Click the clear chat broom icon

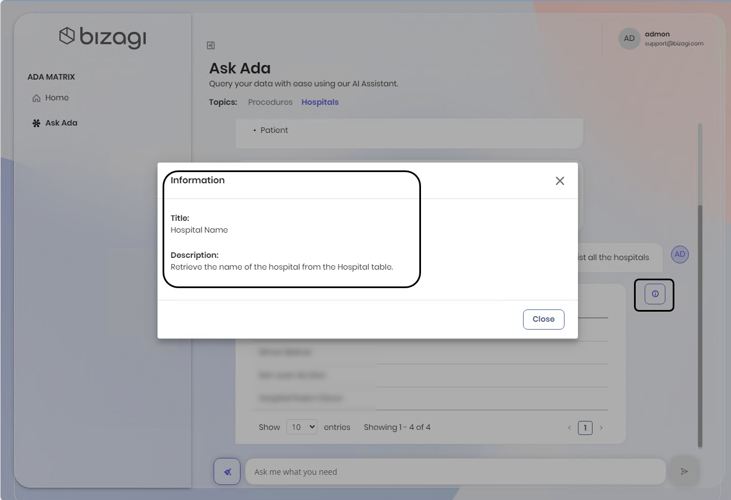(x=227, y=471)
